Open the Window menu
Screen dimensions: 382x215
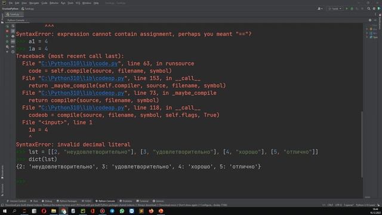(x=87, y=3)
